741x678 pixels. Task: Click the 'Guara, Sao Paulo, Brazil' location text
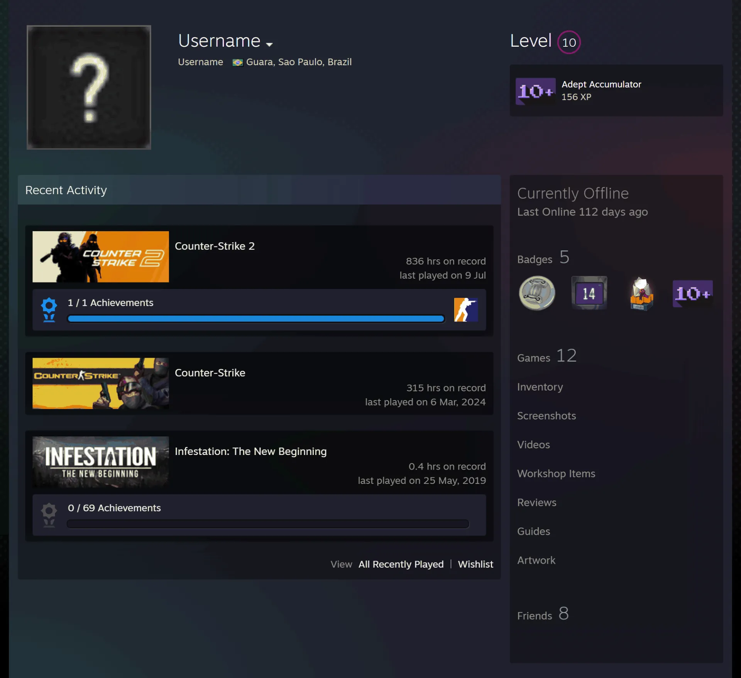pos(299,62)
